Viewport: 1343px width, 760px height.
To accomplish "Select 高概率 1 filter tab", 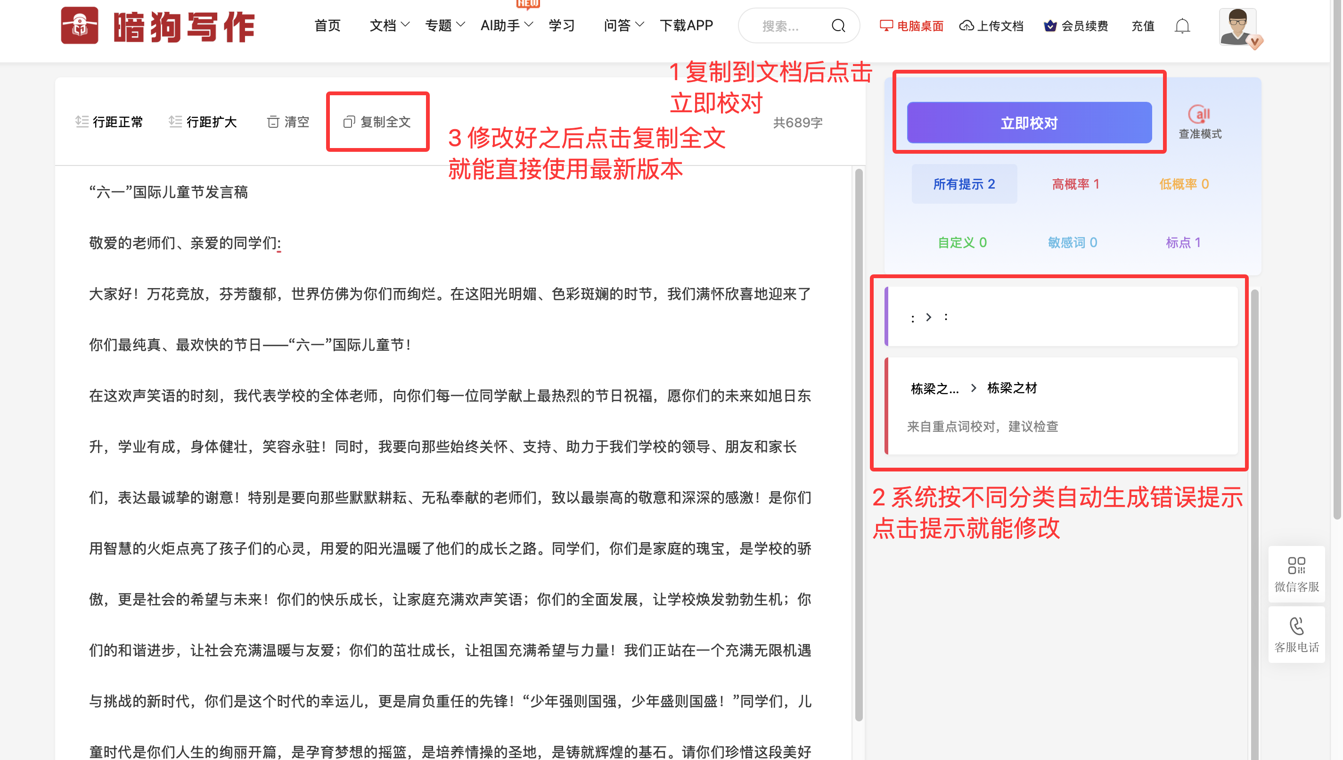I will tap(1075, 184).
